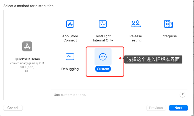Select the Enterprise building icon
This screenshot has width=194, height=116.
pyautogui.click(x=169, y=24)
